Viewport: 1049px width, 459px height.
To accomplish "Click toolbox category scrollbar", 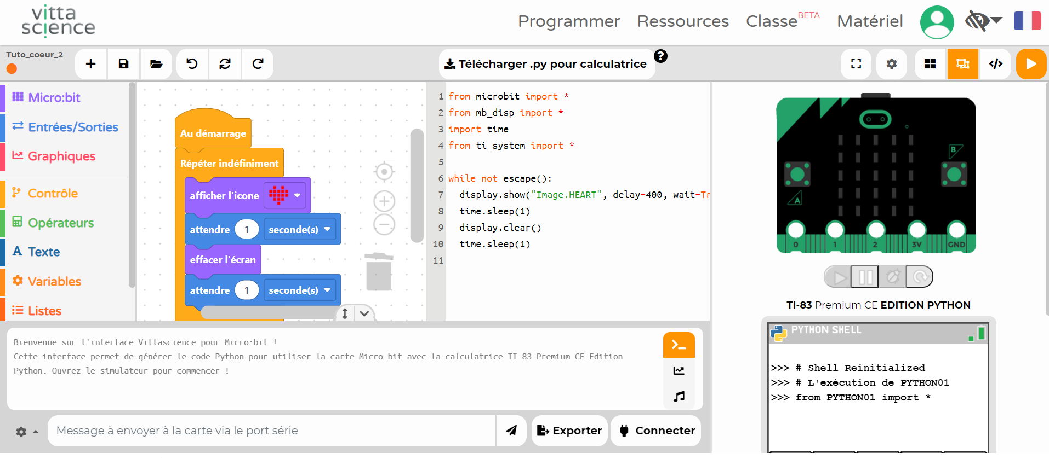I will coord(132,185).
